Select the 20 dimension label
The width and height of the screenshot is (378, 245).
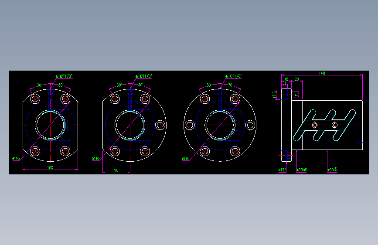pos(297,79)
